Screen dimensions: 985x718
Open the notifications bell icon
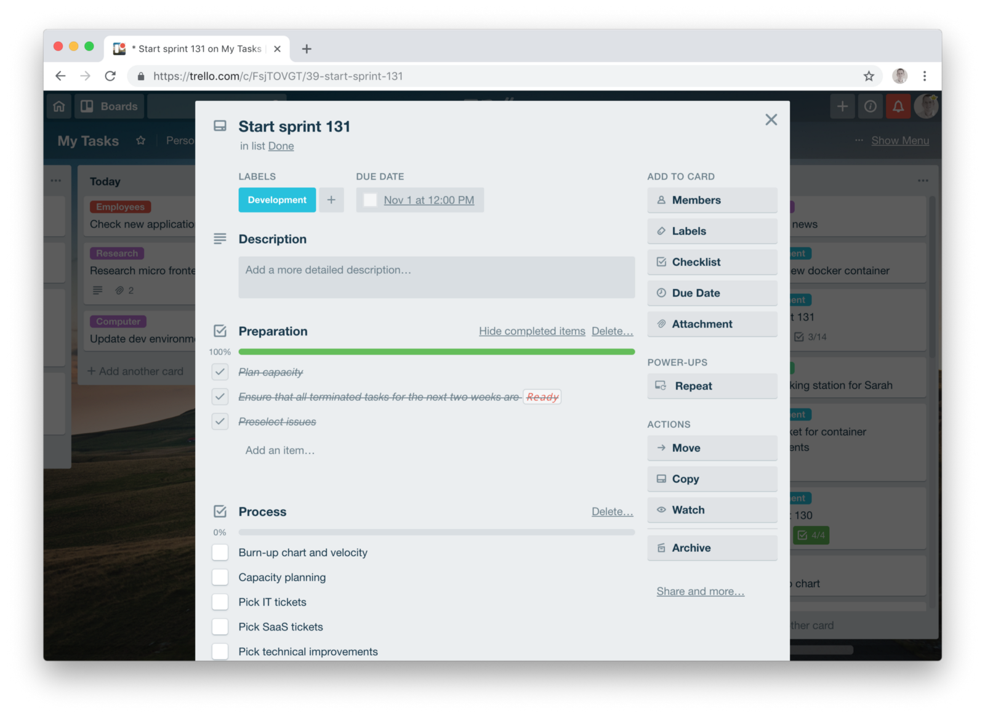click(x=898, y=107)
